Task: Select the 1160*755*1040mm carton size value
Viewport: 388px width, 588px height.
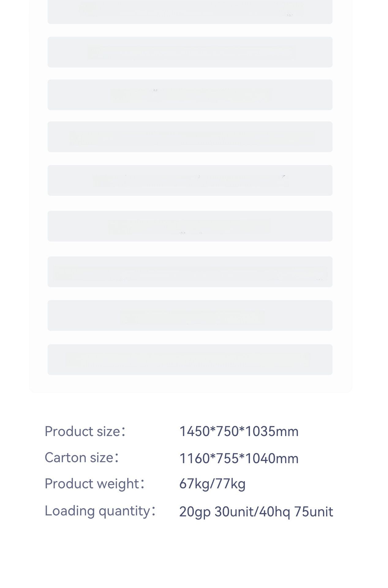Action: coord(238,458)
